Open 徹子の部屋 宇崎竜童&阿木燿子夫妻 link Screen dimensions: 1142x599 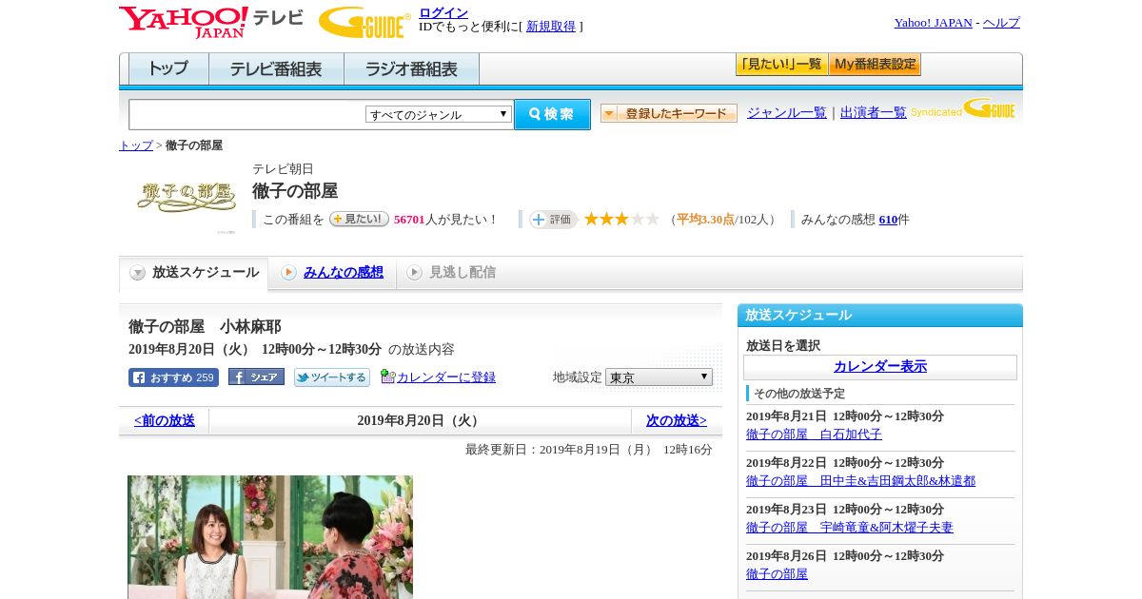(x=850, y=528)
